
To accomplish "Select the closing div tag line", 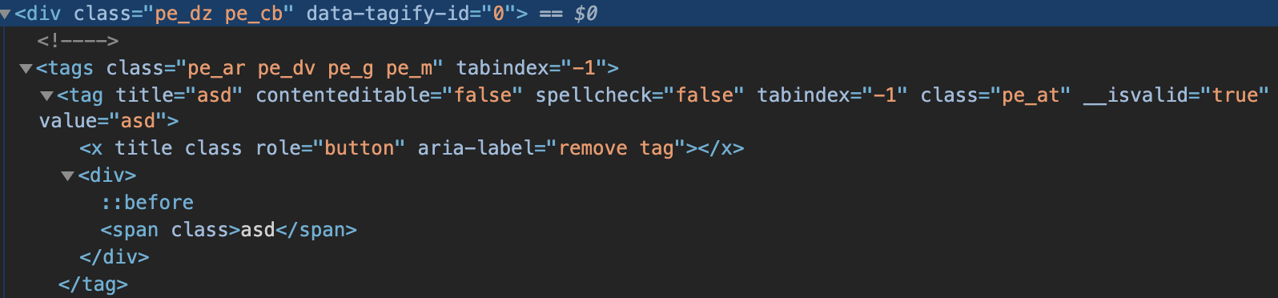I will coord(115,257).
